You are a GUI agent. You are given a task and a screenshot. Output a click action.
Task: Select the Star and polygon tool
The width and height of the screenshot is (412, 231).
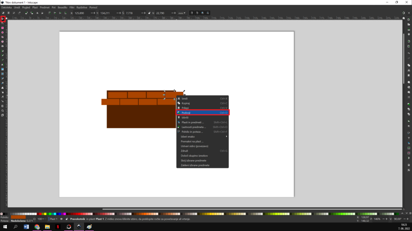[x=3, y=37]
